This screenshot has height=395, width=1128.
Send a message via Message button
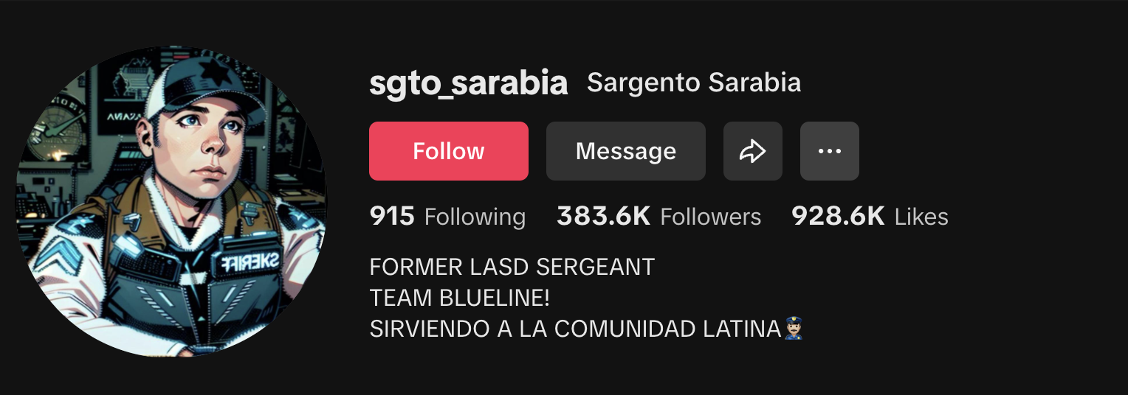tap(625, 151)
